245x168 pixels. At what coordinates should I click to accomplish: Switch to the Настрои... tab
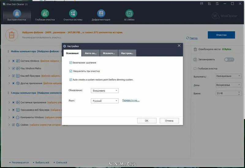click(127, 53)
